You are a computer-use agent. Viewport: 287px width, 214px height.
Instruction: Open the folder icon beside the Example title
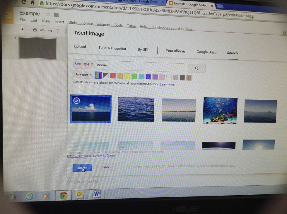pyautogui.click(x=56, y=15)
